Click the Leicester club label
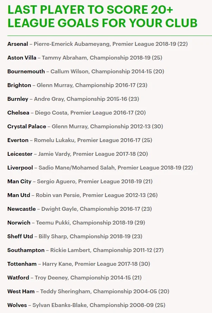The width and height of the screenshot is (212, 313). point(20,154)
